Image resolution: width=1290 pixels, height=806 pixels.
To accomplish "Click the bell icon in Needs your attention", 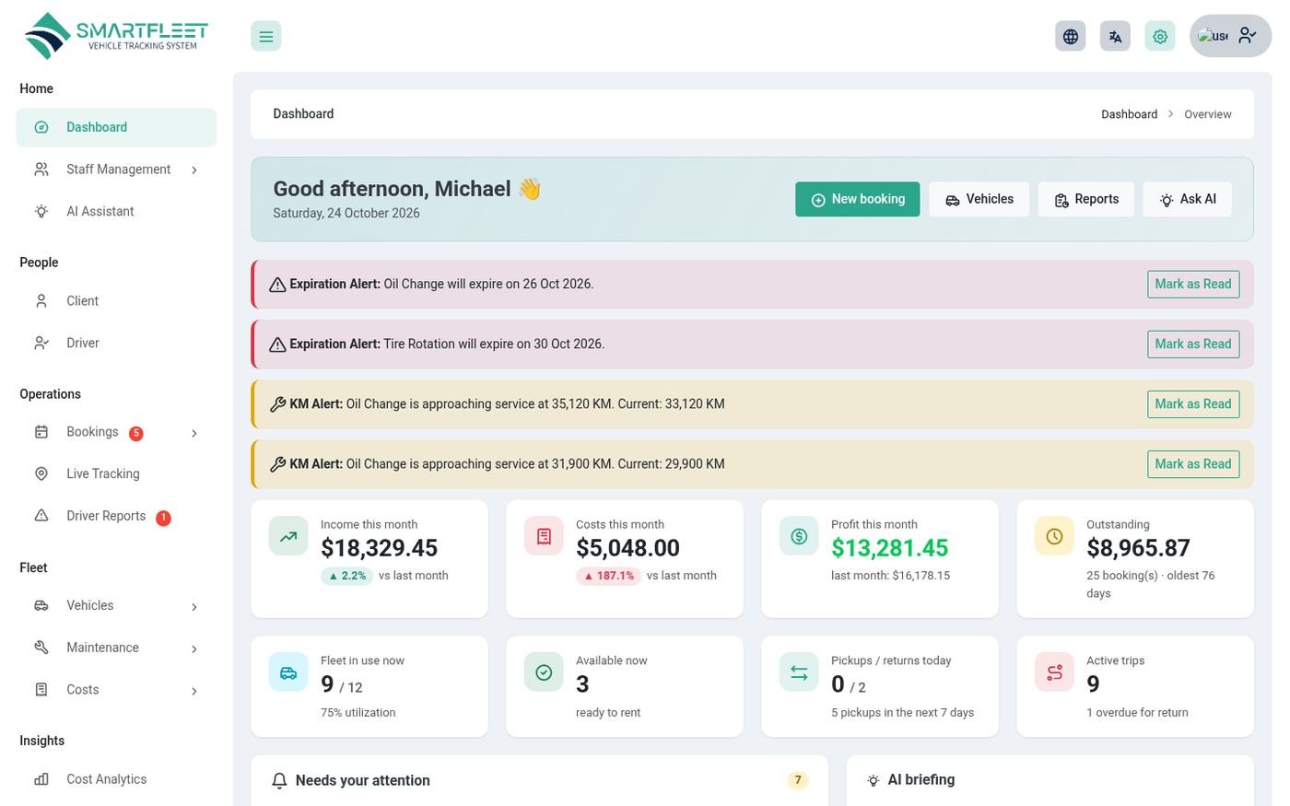I will coord(279,781).
